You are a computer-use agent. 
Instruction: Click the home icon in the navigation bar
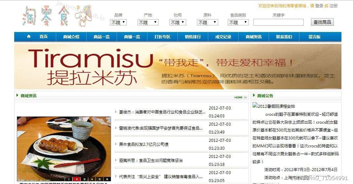(x=29, y=36)
